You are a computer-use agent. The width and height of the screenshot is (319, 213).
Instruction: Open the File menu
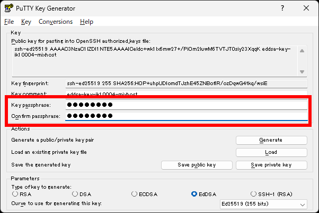click(9, 22)
